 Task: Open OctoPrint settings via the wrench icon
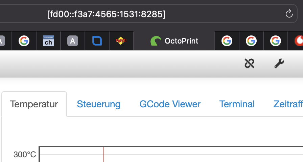[x=279, y=63]
